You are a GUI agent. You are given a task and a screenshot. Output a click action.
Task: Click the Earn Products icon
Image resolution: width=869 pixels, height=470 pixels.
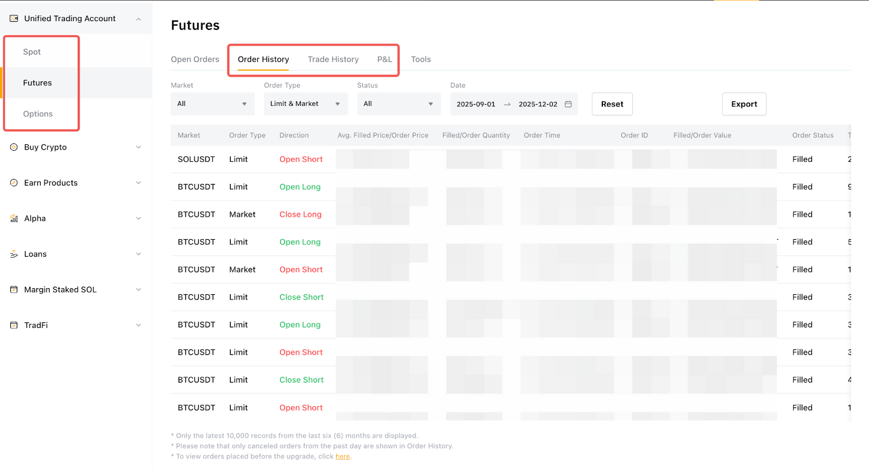pyautogui.click(x=14, y=183)
